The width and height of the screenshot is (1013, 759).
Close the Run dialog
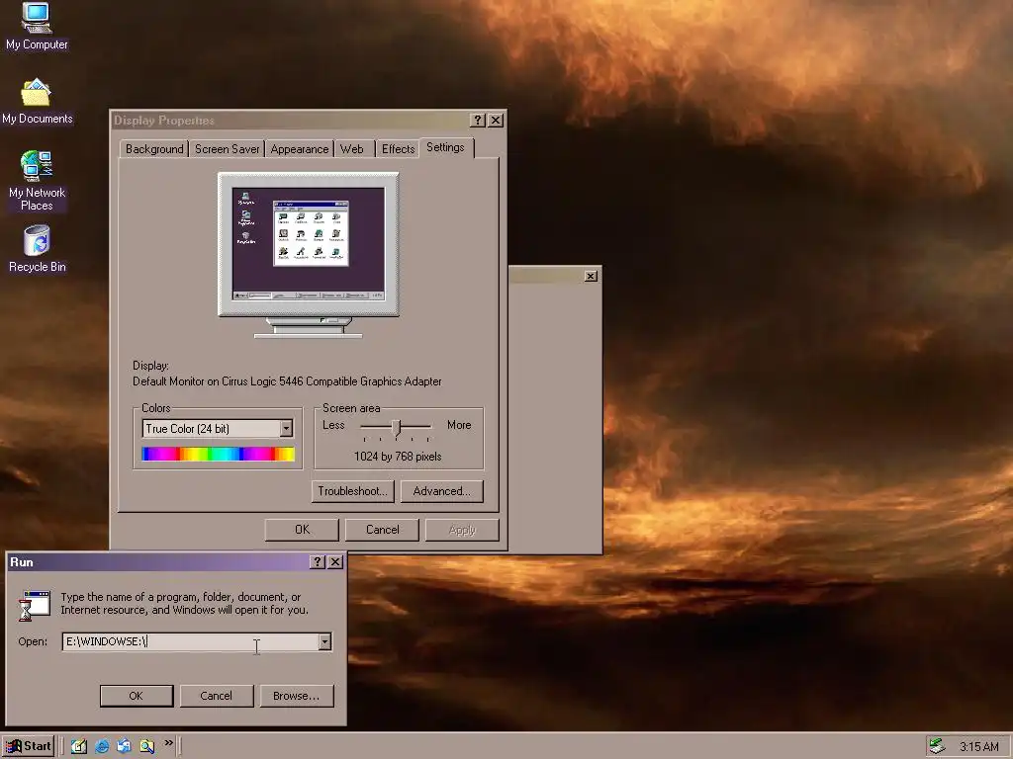point(335,562)
